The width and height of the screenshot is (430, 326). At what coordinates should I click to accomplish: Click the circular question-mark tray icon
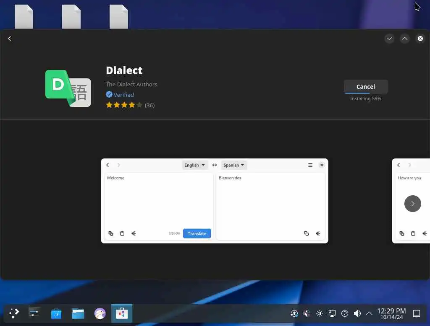pos(344,313)
